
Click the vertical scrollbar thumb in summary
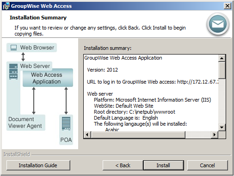point(222,70)
